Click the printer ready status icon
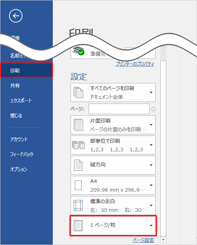Image resolution: width=197 pixels, height=245 pixels. [79, 51]
